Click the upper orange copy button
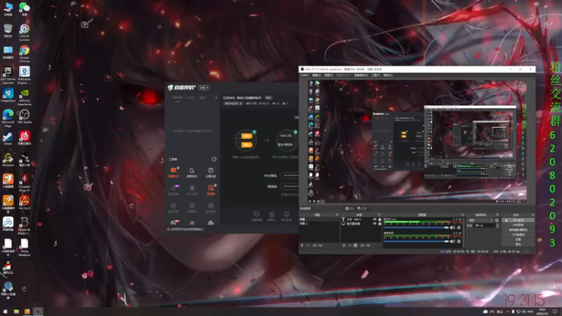562x316 pixels. (247, 136)
